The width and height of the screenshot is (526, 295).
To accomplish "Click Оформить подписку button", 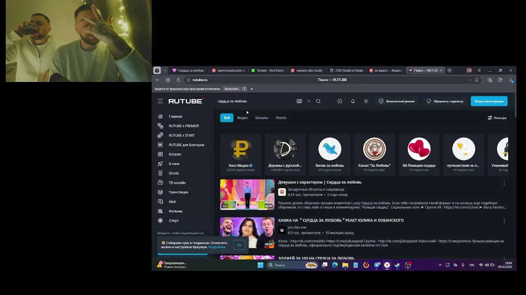I will tap(445, 101).
